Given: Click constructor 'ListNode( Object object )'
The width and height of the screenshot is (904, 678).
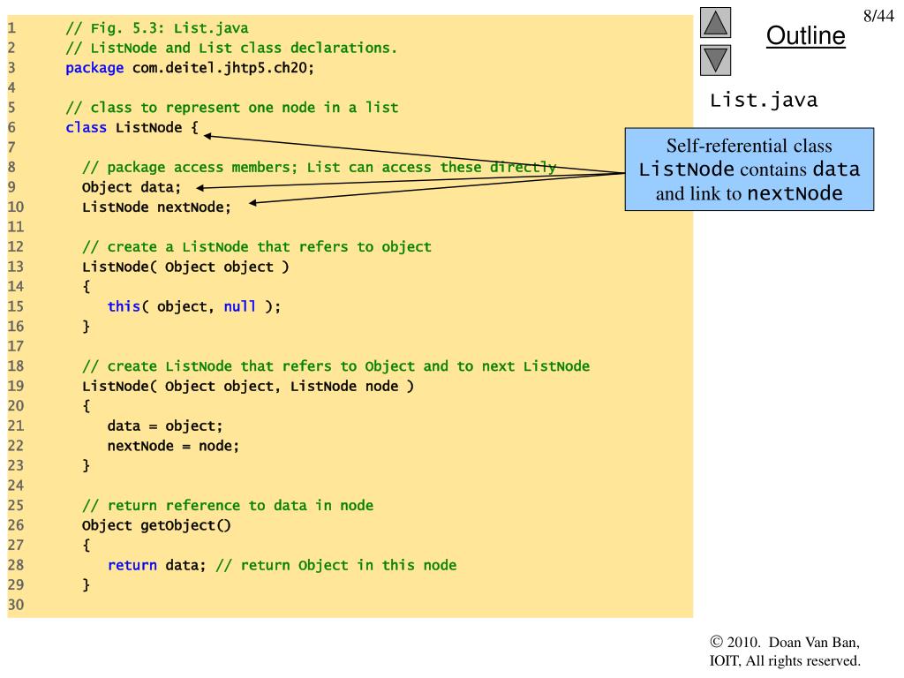Looking at the screenshot, I should pyautogui.click(x=185, y=267).
